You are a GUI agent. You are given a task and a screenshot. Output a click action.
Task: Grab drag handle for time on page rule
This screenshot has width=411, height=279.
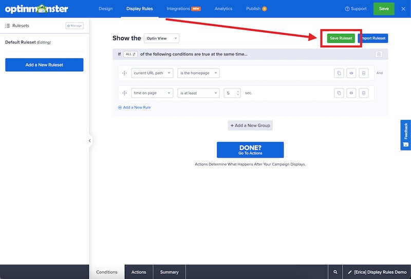(x=124, y=93)
